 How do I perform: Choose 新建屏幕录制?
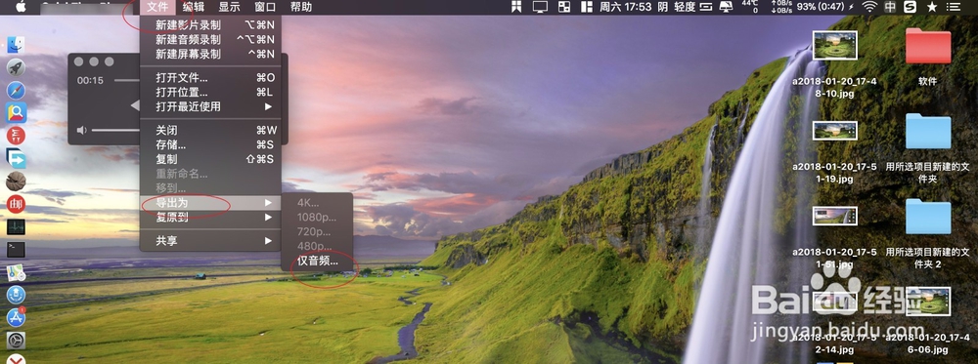(210, 54)
